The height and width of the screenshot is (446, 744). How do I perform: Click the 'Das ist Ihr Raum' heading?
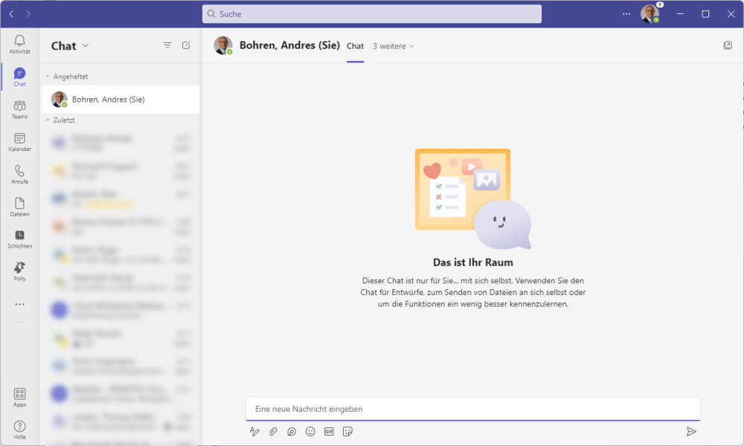pos(473,262)
